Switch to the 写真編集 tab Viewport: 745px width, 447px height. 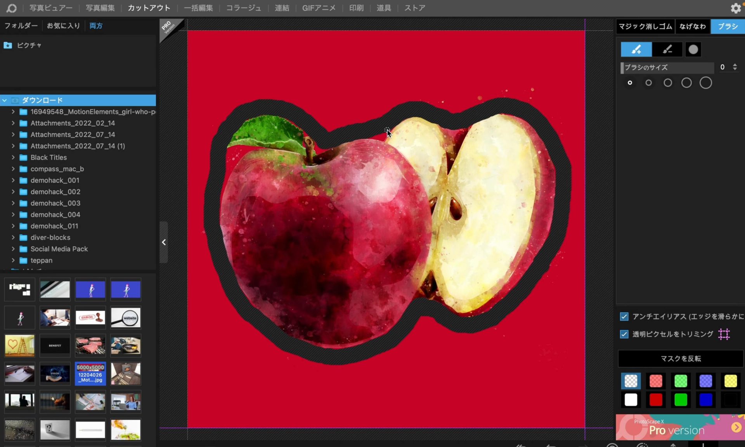(x=100, y=8)
